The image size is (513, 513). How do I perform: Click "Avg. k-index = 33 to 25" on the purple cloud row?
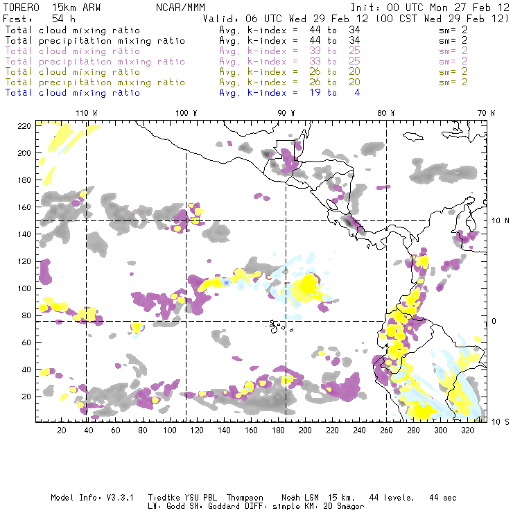290,51
